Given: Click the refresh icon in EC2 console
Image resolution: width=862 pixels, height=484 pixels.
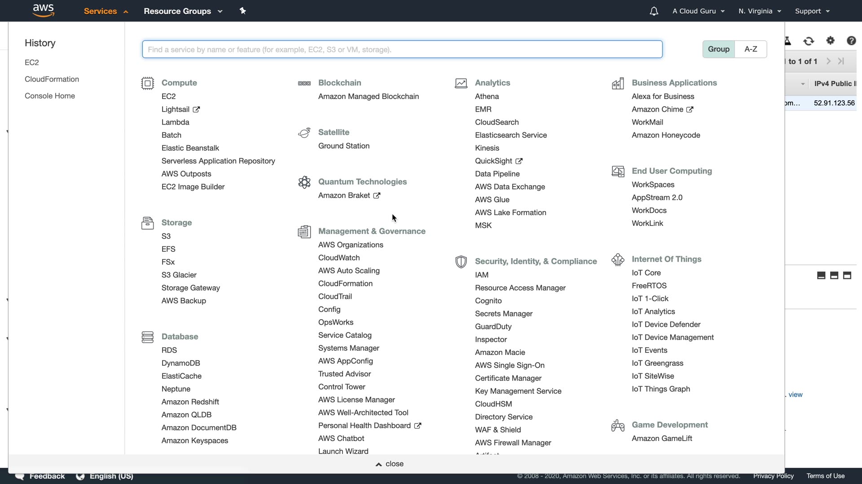Looking at the screenshot, I should coord(809,41).
